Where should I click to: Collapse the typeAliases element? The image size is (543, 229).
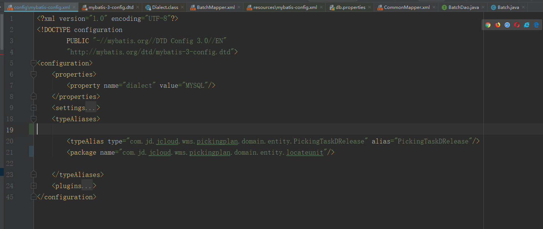pyautogui.click(x=33, y=119)
